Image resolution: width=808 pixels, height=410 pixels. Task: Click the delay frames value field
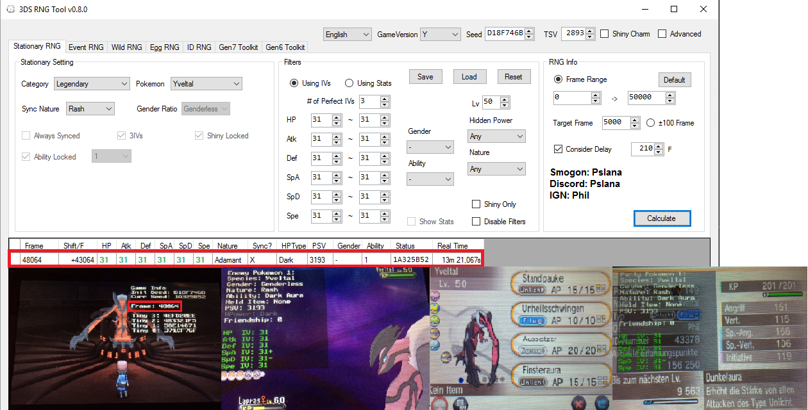648,149
